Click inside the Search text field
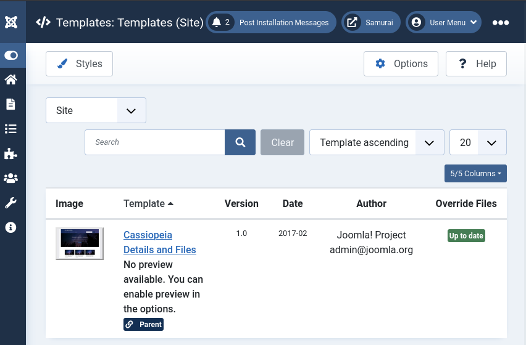Screen dimensions: 526x345 pyautogui.click(x=155, y=142)
